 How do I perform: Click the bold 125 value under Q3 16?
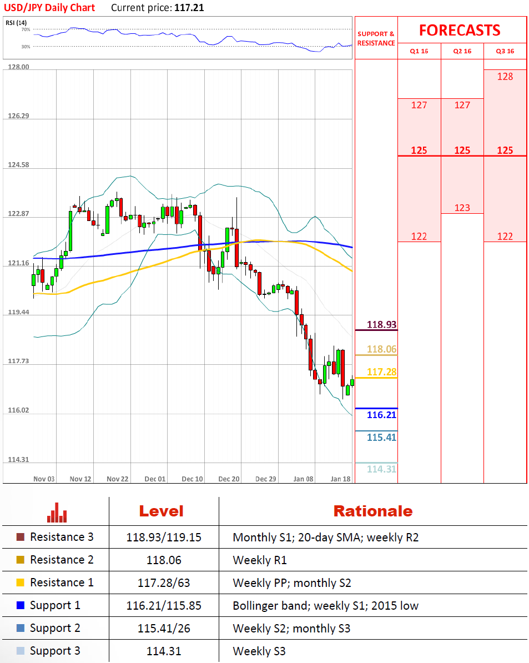click(x=505, y=150)
